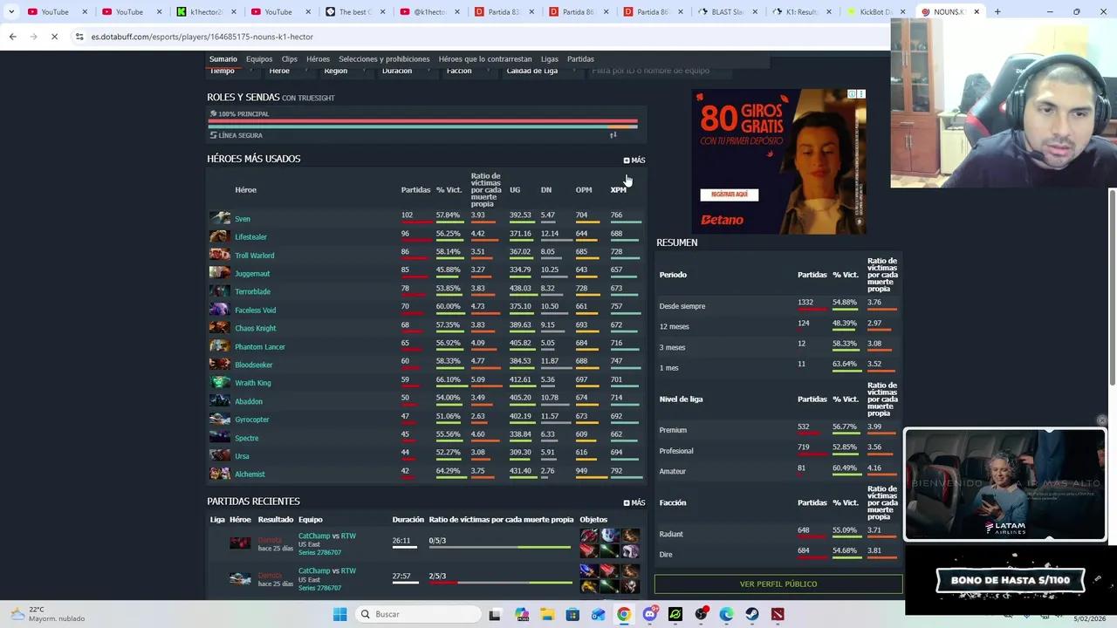Screen dimensions: 1117x628
Task: Open Steam from the taskbar
Action: tap(752, 614)
